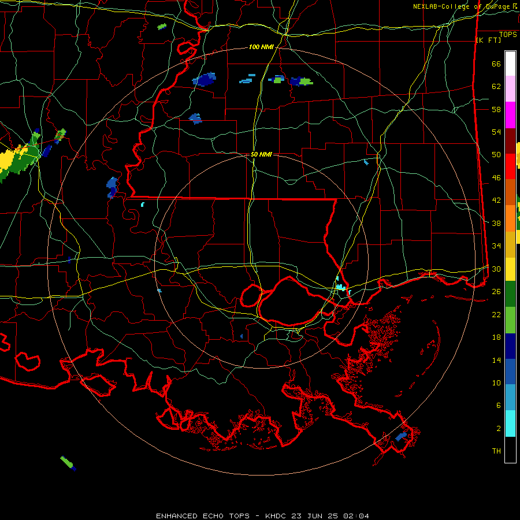Select the cyan legend swatch
Screen dimensions: 520x520
coord(510,424)
